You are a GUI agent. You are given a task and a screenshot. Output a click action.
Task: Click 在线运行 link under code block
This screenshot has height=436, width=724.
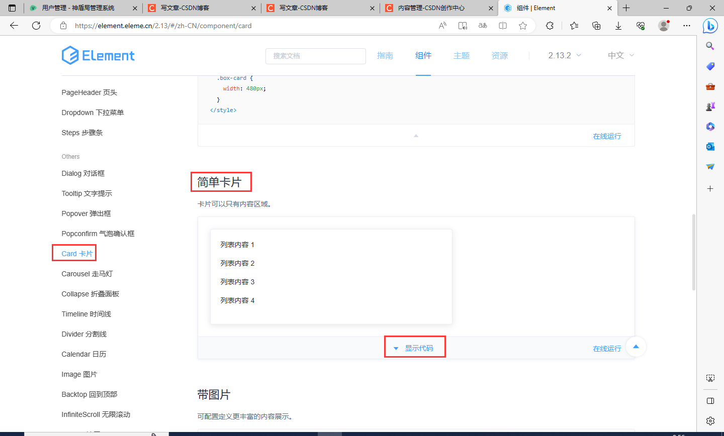pyautogui.click(x=607, y=136)
